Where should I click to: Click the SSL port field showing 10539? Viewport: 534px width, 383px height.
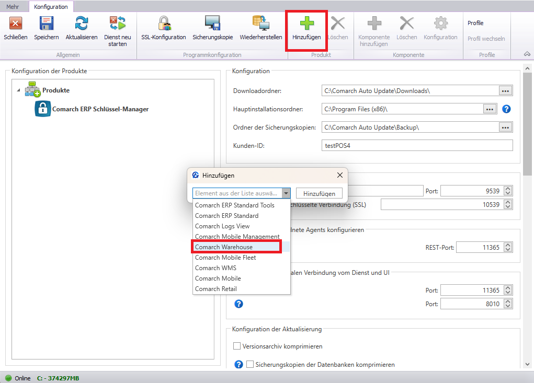pyautogui.click(x=442, y=204)
